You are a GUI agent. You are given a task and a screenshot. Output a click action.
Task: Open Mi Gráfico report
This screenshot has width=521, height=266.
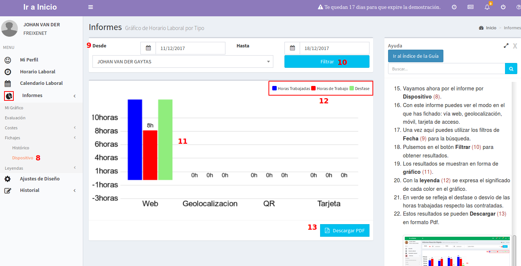(14, 108)
